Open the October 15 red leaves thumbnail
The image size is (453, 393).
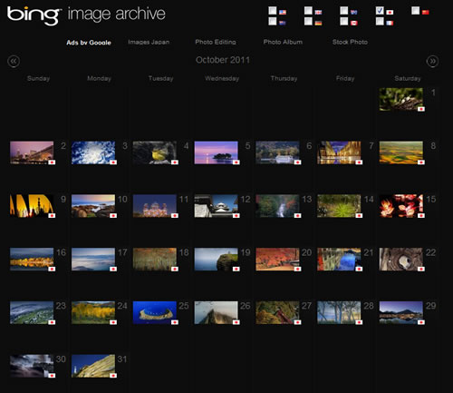[401, 206]
